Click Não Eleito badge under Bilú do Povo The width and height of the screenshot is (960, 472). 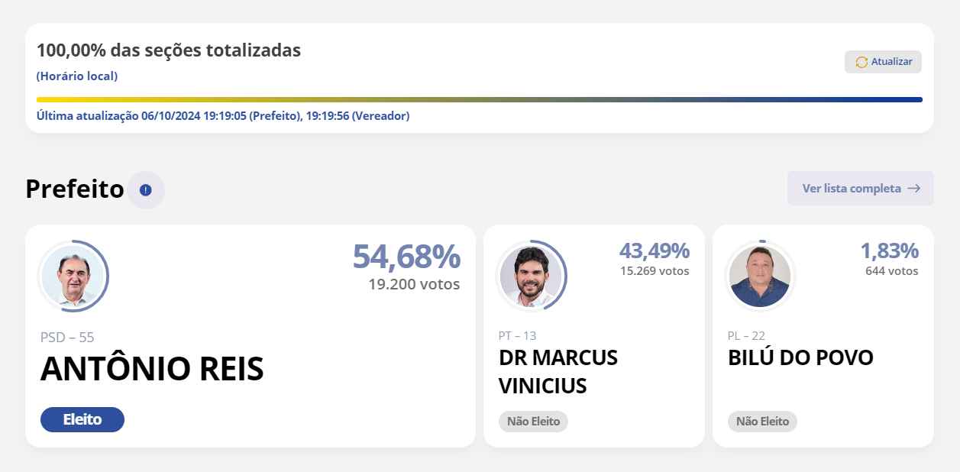[762, 422]
